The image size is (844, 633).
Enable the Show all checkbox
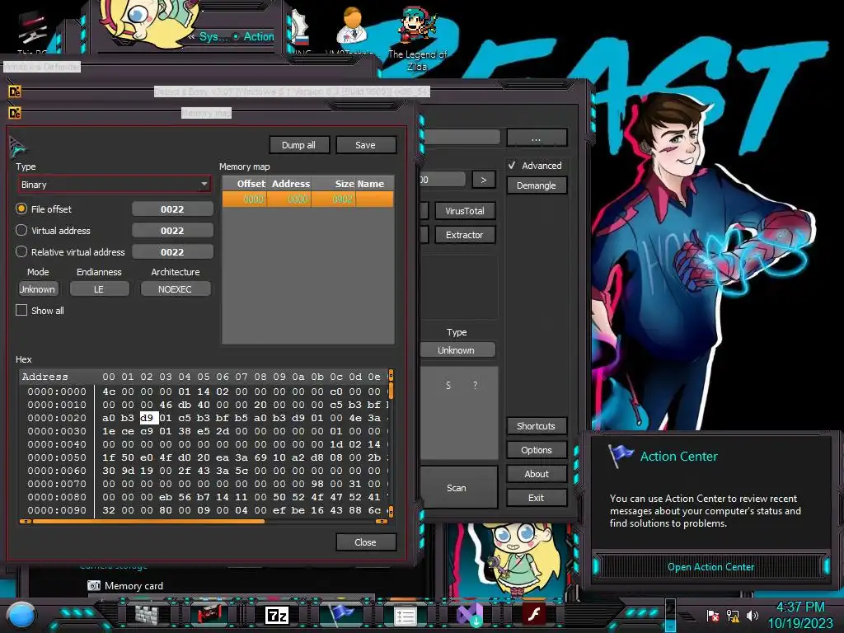pyautogui.click(x=21, y=311)
